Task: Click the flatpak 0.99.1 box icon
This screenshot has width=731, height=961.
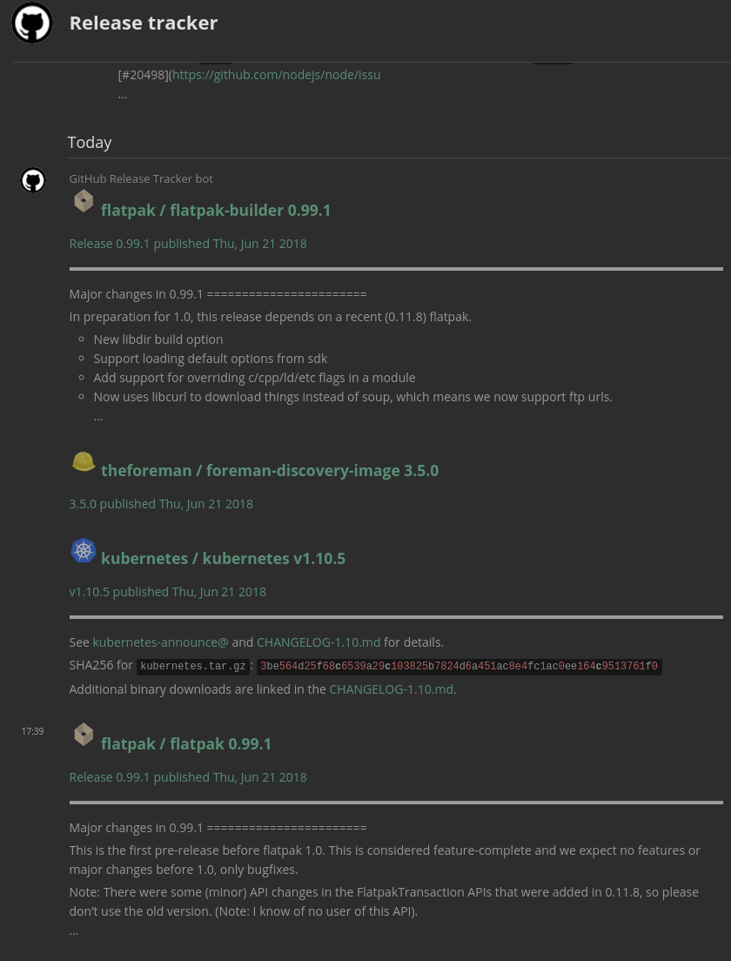Action: (84, 735)
